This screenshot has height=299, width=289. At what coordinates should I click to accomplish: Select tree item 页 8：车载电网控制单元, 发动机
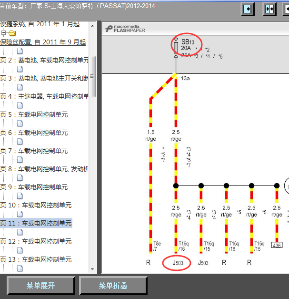[x=44, y=169]
